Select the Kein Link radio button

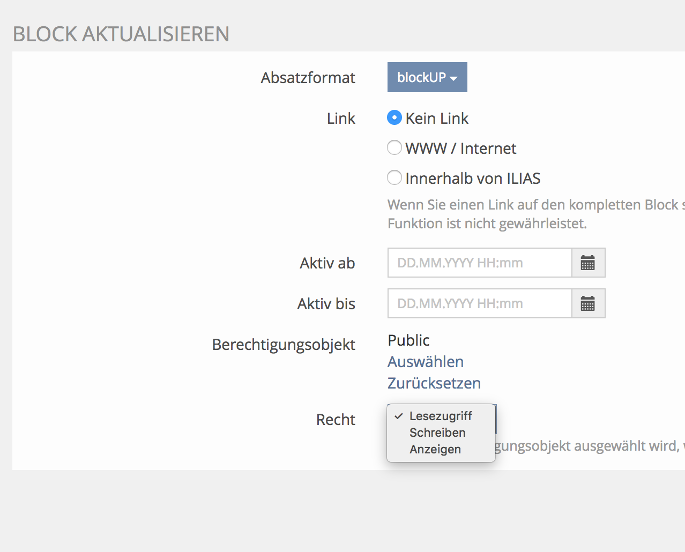click(x=394, y=118)
